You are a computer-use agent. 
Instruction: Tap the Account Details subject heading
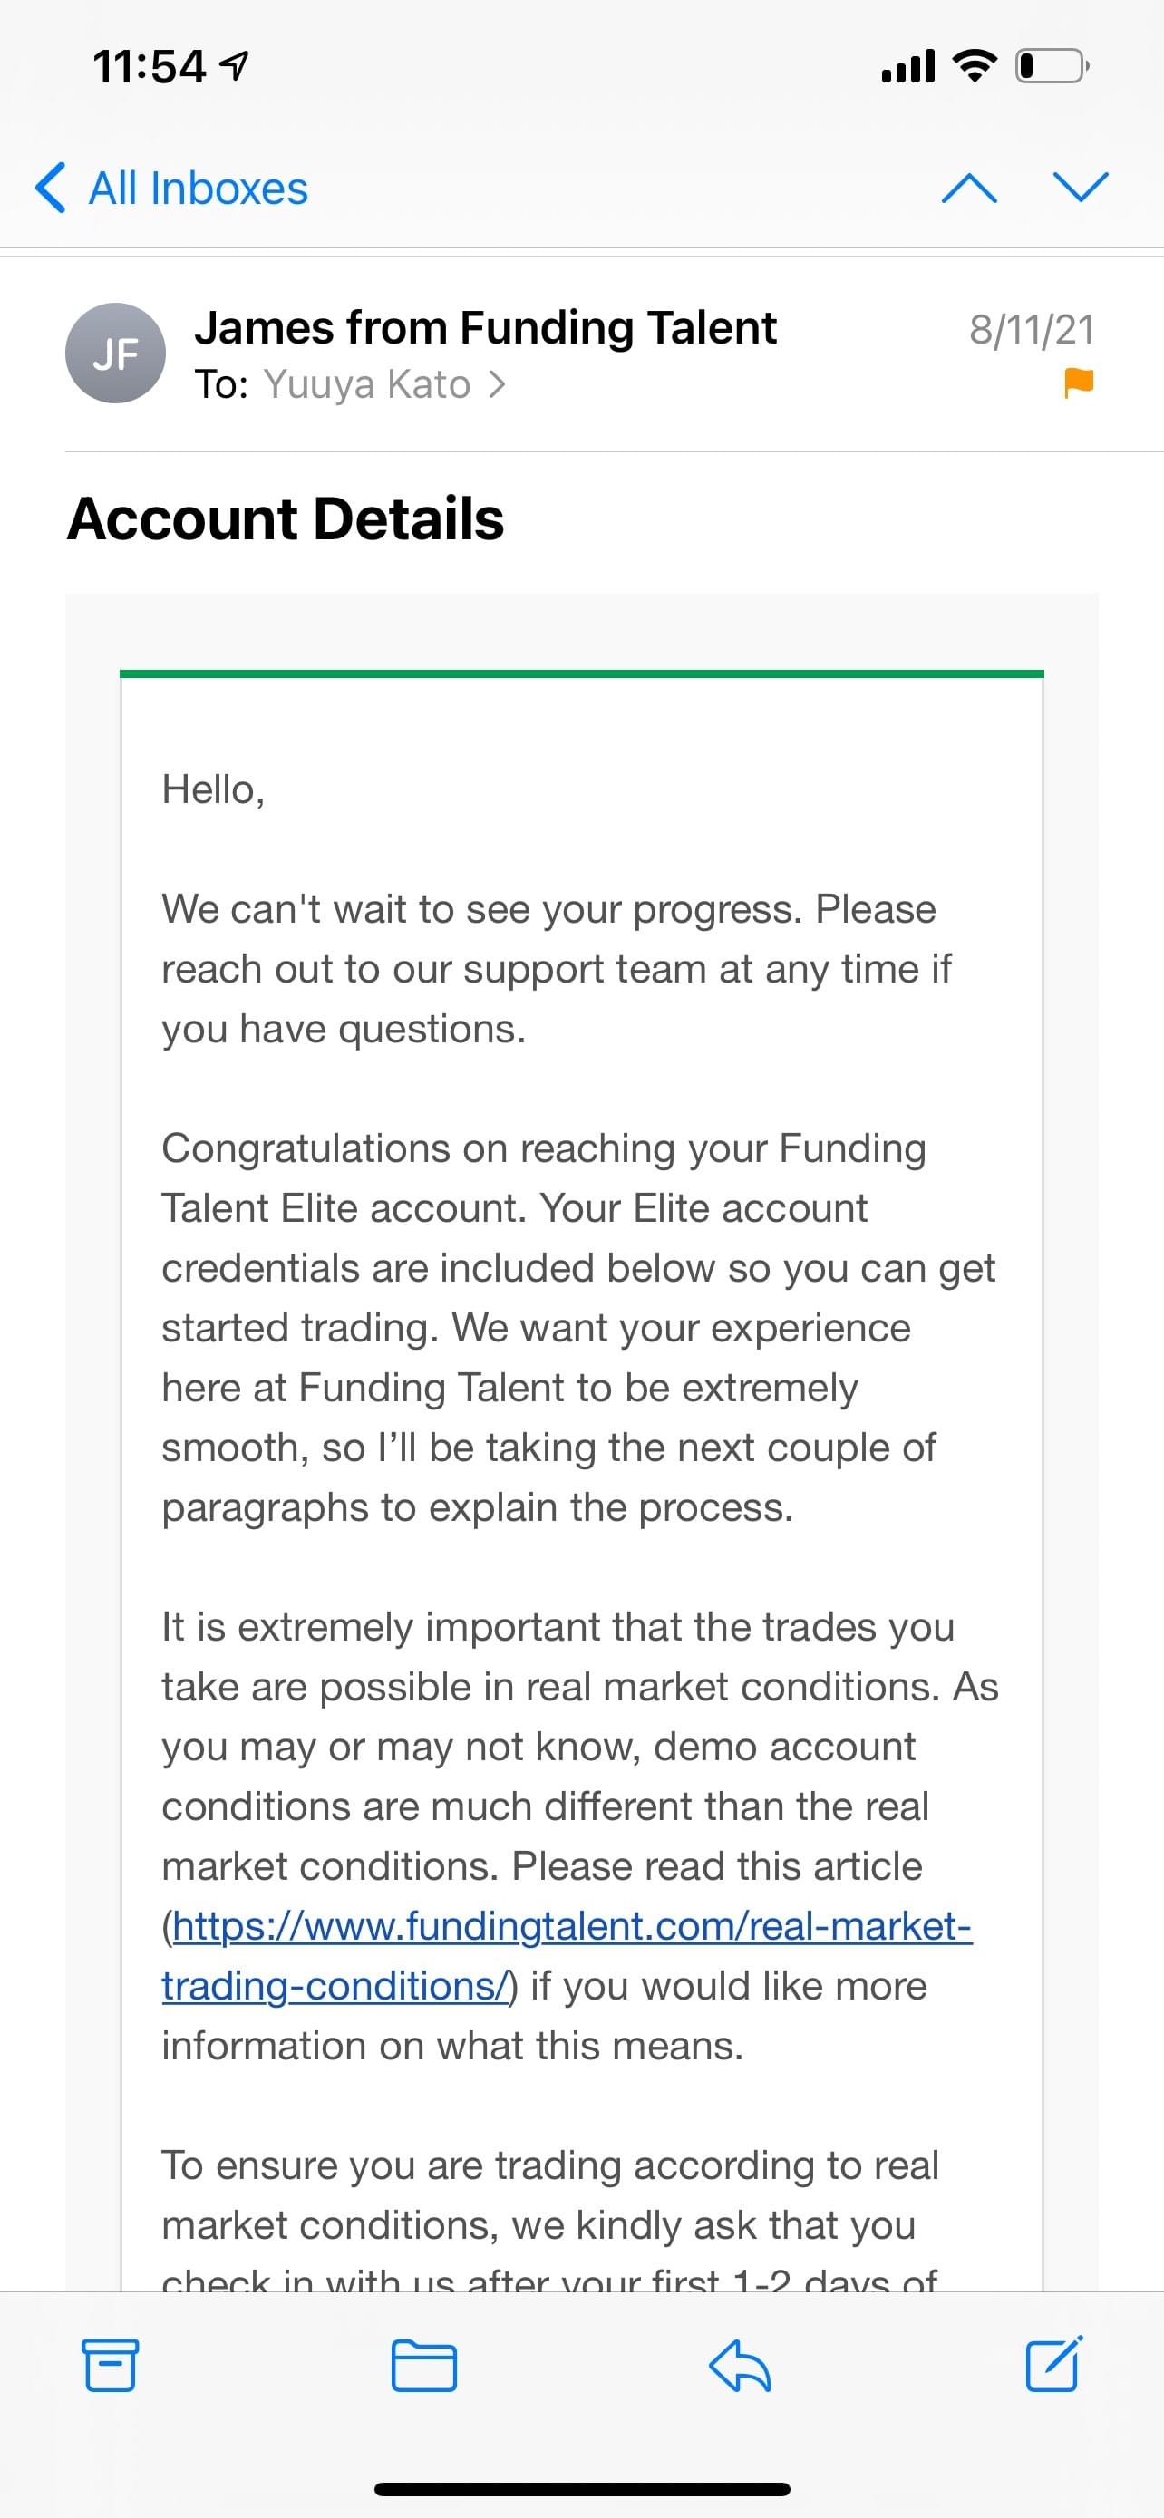tap(286, 518)
